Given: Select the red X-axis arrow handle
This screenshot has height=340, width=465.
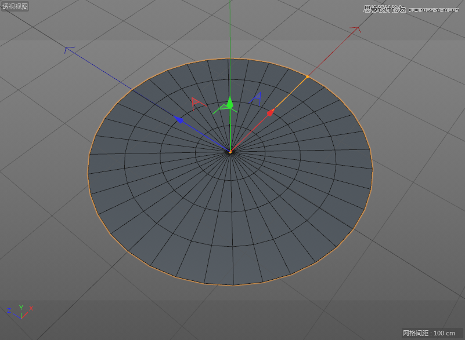Looking at the screenshot, I should point(270,113).
